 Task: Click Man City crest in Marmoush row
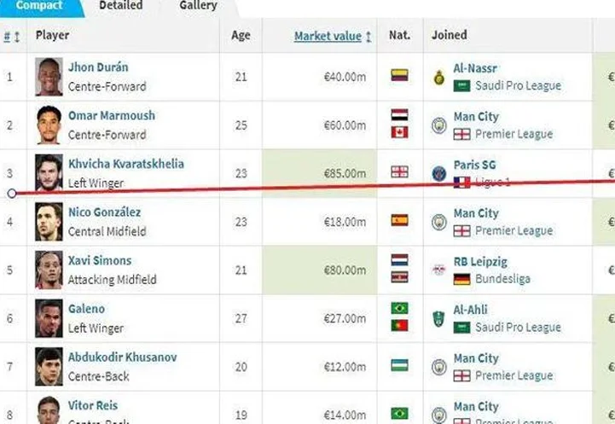439,125
